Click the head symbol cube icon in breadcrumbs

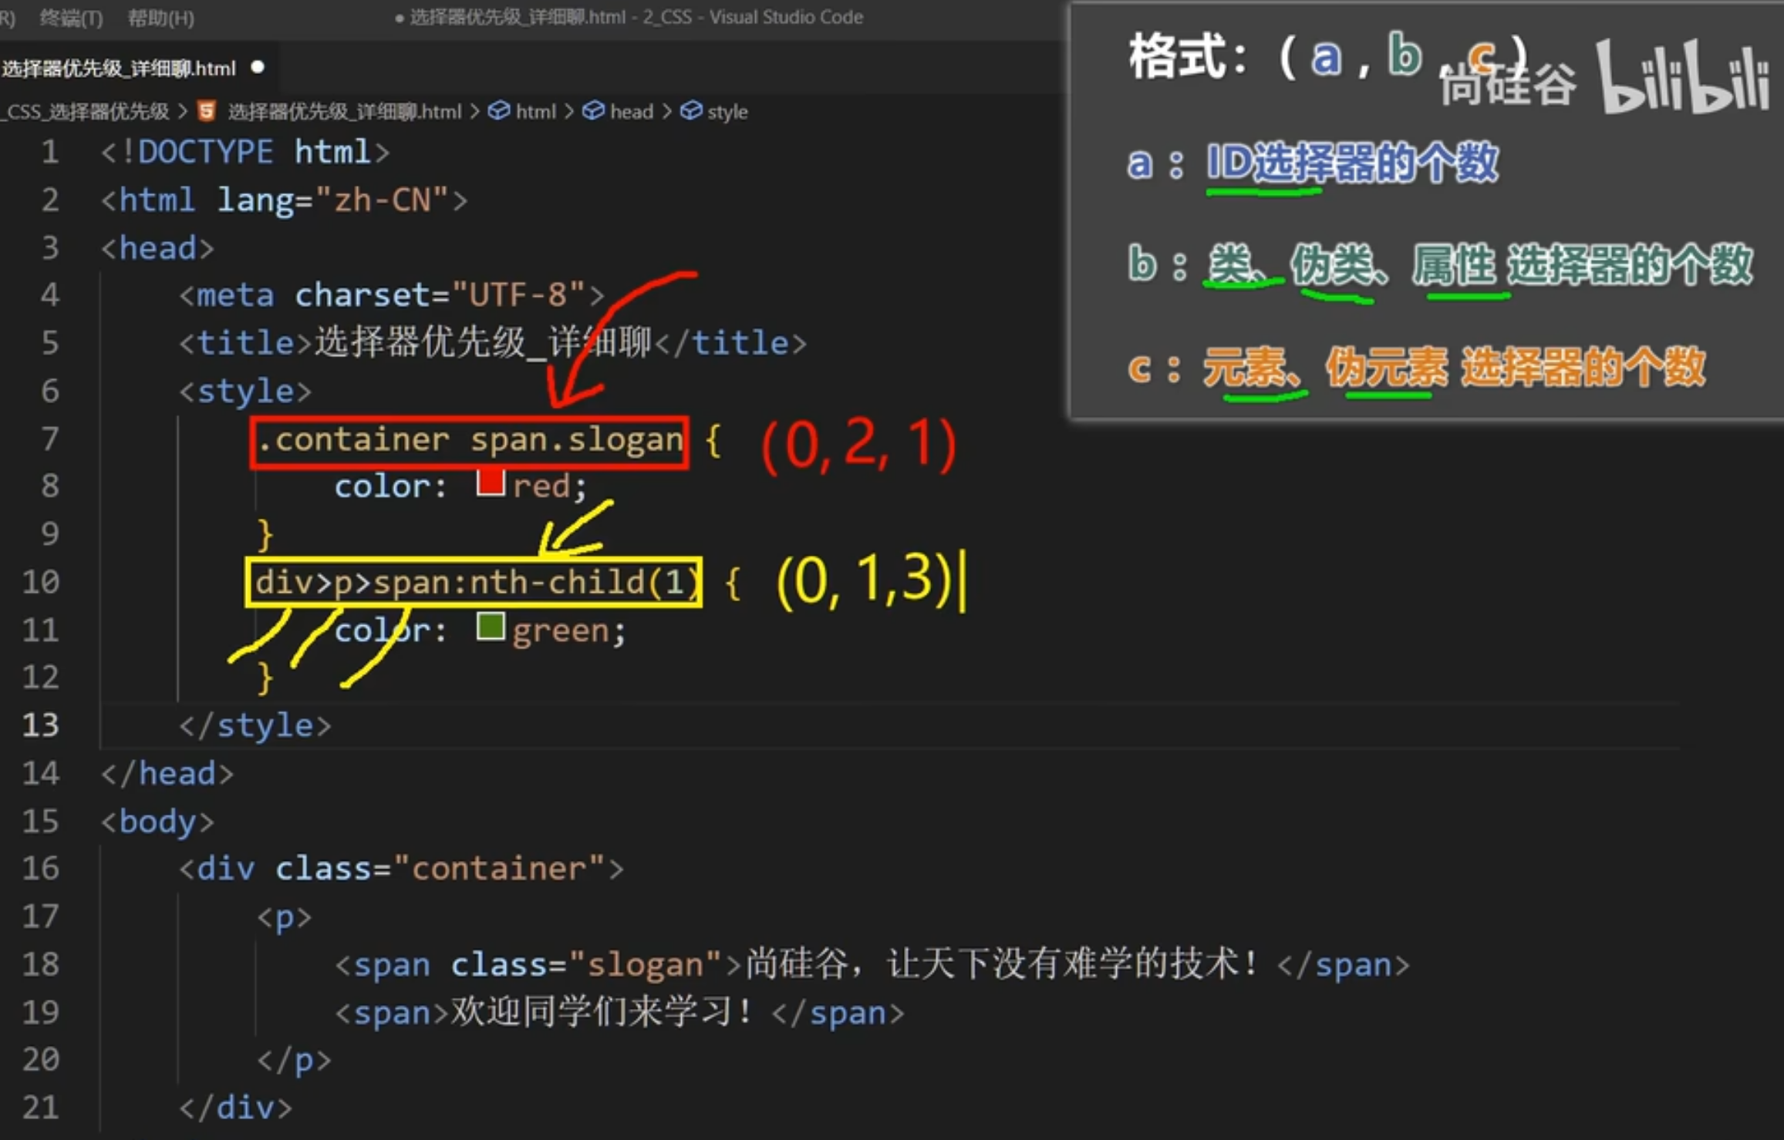click(593, 111)
